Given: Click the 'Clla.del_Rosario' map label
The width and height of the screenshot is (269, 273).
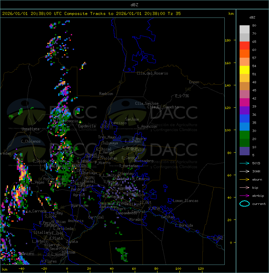Looking at the screenshot, I should click(152, 73).
